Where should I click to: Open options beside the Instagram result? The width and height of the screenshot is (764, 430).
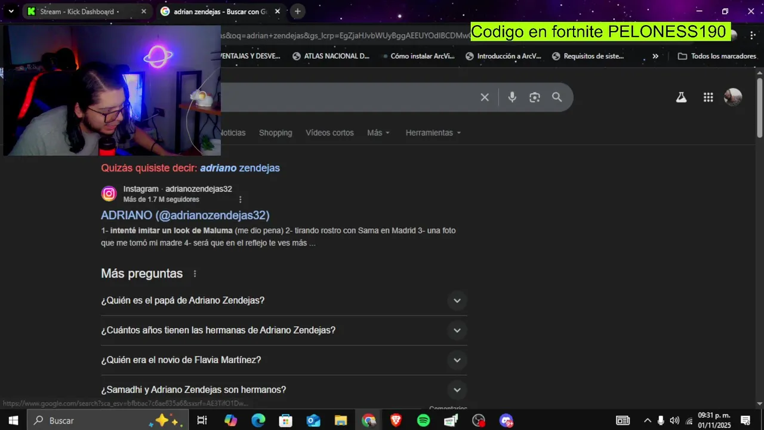click(x=241, y=199)
